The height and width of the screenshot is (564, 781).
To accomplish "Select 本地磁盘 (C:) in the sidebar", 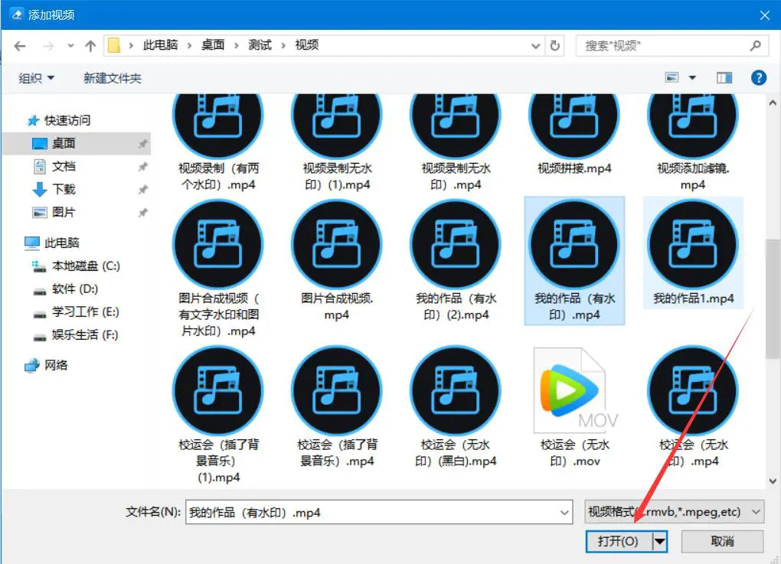I will tap(84, 266).
